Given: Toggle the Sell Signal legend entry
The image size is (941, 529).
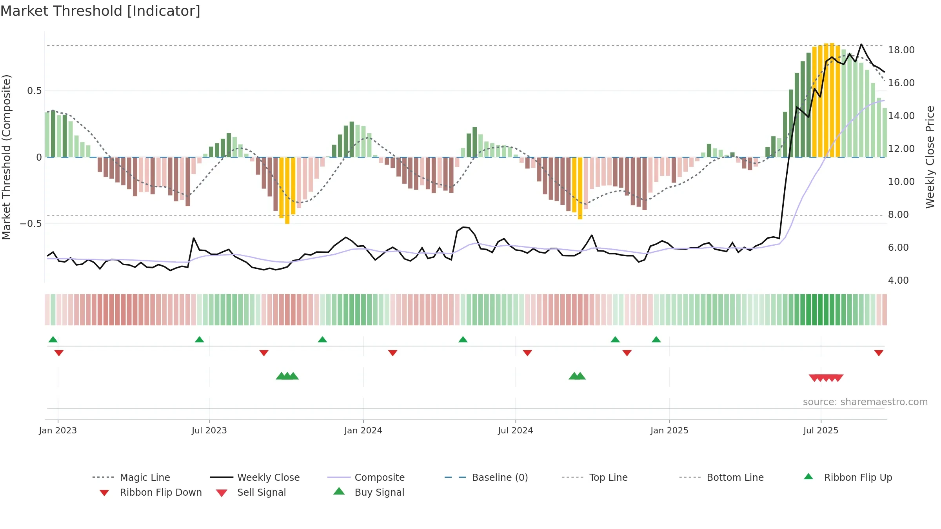Looking at the screenshot, I should coord(251,492).
